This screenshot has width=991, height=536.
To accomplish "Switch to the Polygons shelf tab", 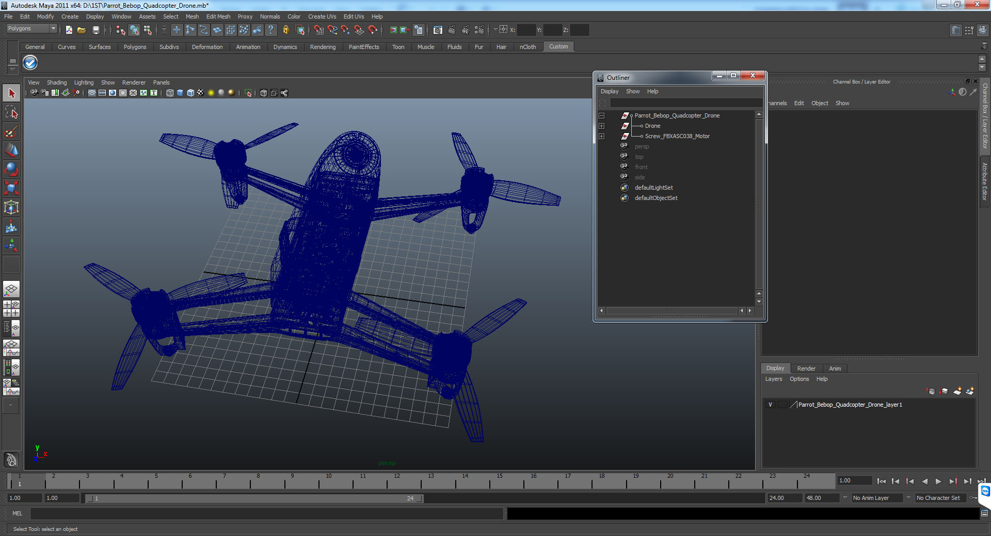I will (x=135, y=47).
